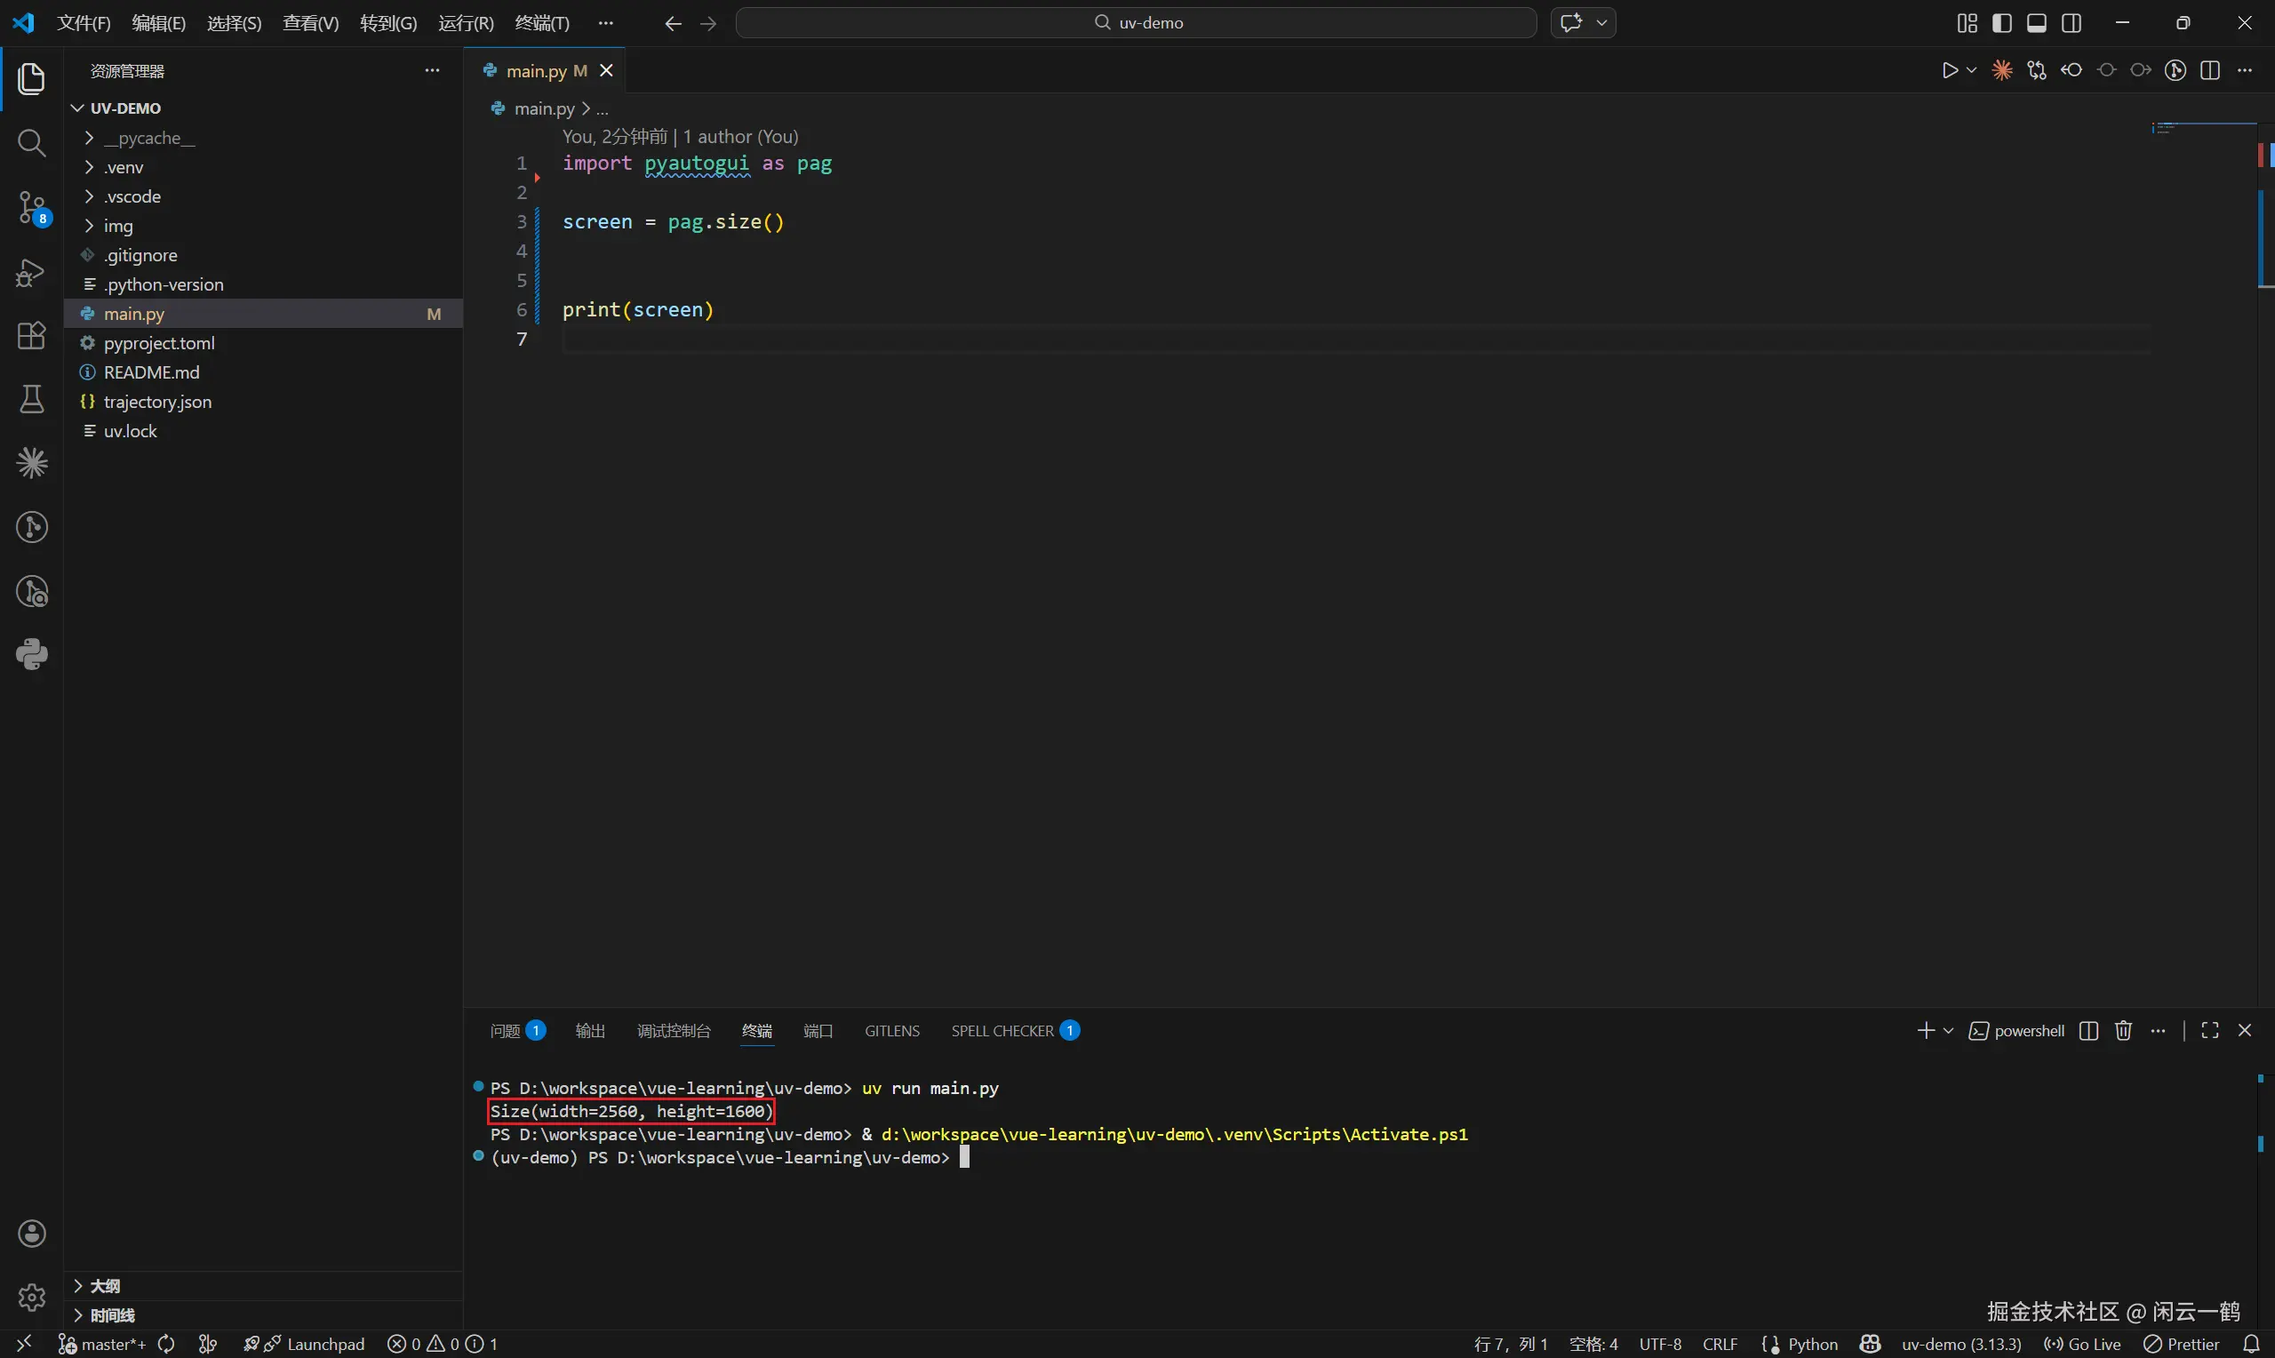Image resolution: width=2275 pixels, height=1358 pixels.
Task: Click Go Live in status bar
Action: click(x=2084, y=1345)
